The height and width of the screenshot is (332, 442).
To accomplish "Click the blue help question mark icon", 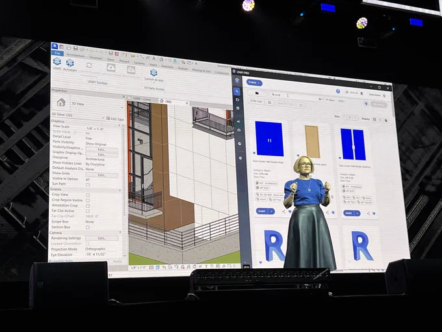I will [x=338, y=91].
